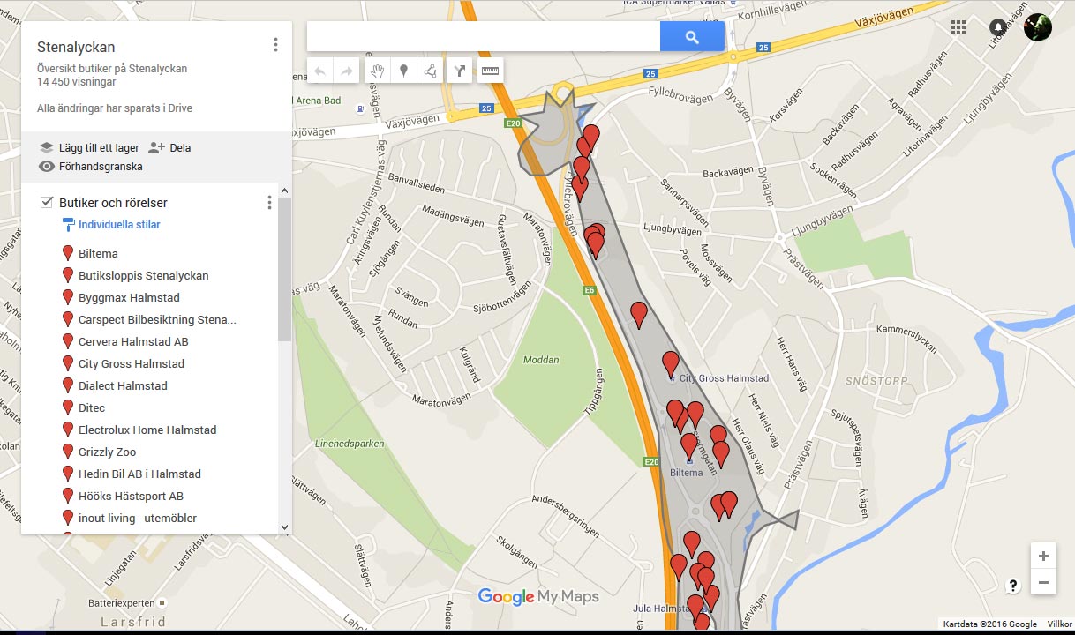This screenshot has height=635, width=1075.
Task: Click Förhandsgranska preview
Action: (x=101, y=167)
